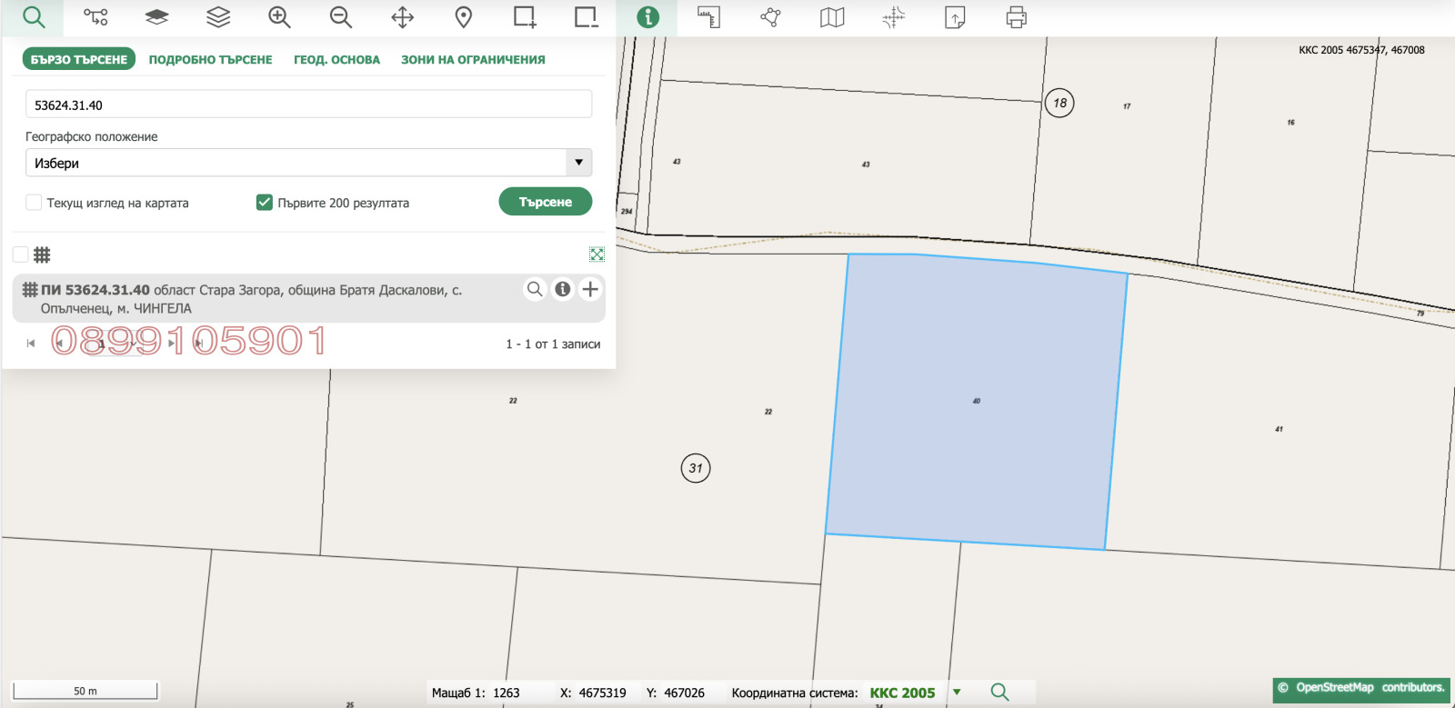Expand result row with plus icon
1455x708 pixels.
tap(590, 289)
